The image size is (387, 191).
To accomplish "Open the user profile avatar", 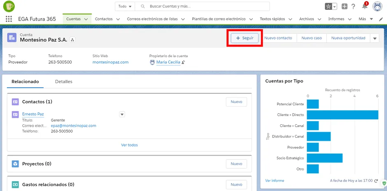I will point(378,7).
